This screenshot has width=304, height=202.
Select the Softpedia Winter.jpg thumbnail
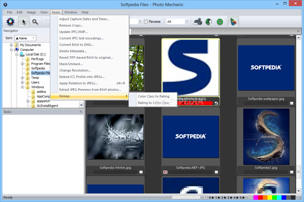point(116,137)
